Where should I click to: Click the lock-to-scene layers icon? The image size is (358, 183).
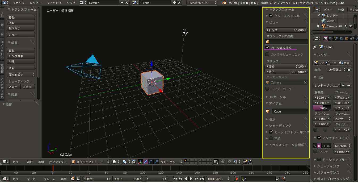pyautogui.click(x=216, y=162)
